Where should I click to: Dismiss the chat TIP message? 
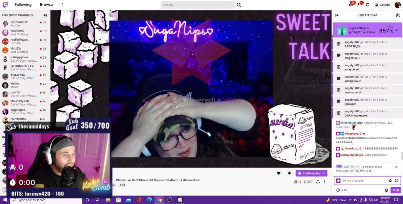[396, 167]
